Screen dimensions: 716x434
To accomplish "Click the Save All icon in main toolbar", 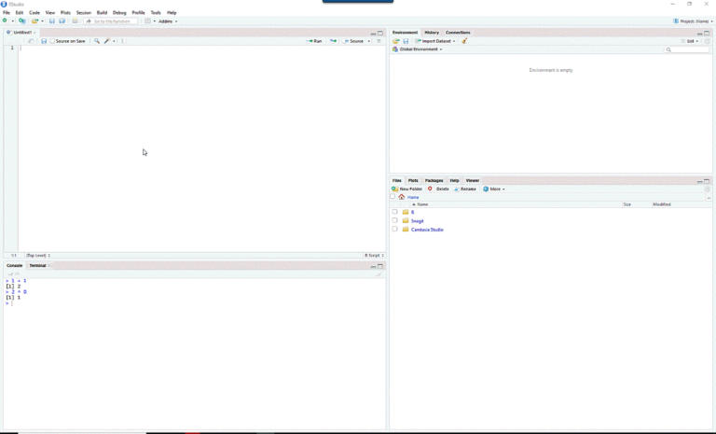I will tap(62, 21).
